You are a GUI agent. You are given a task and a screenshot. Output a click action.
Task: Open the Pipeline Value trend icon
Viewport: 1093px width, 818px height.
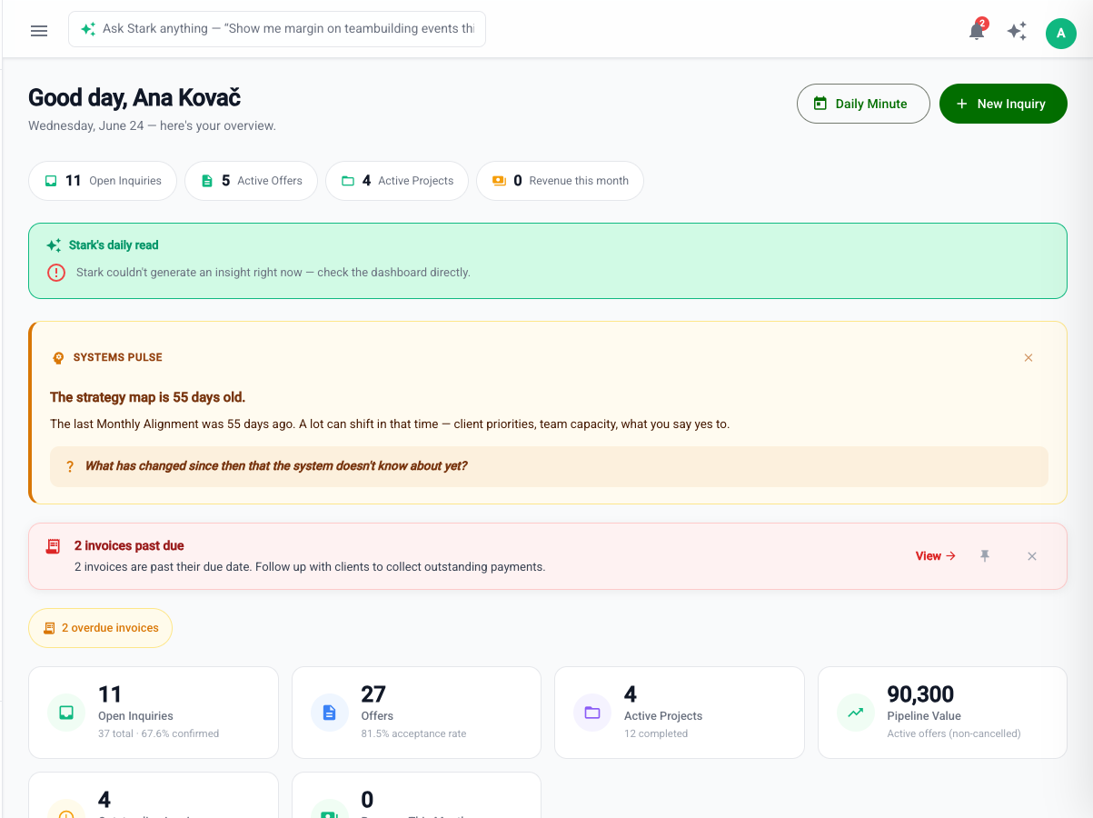856,713
